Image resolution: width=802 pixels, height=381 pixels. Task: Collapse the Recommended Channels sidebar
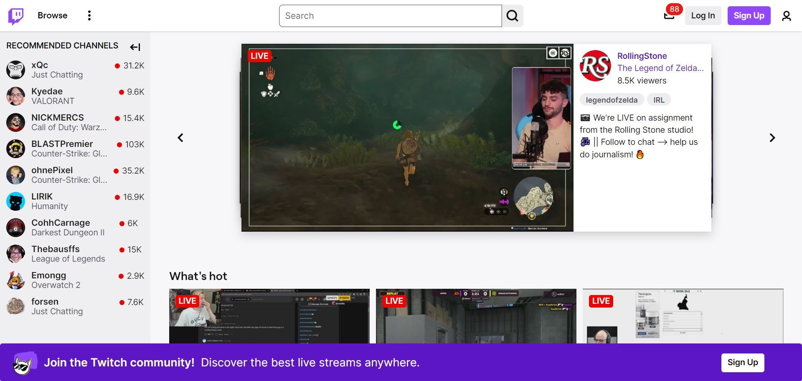coord(135,47)
